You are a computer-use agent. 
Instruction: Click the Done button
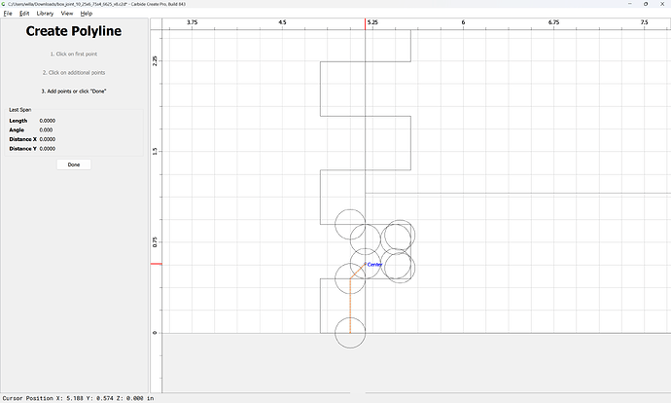tap(74, 165)
